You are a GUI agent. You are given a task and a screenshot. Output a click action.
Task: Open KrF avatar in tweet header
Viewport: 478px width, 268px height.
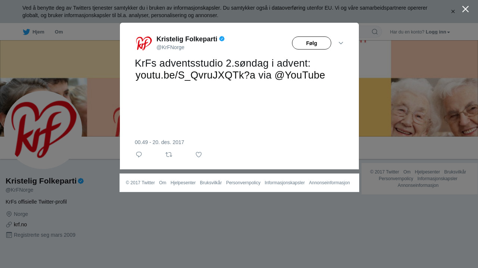tap(144, 43)
